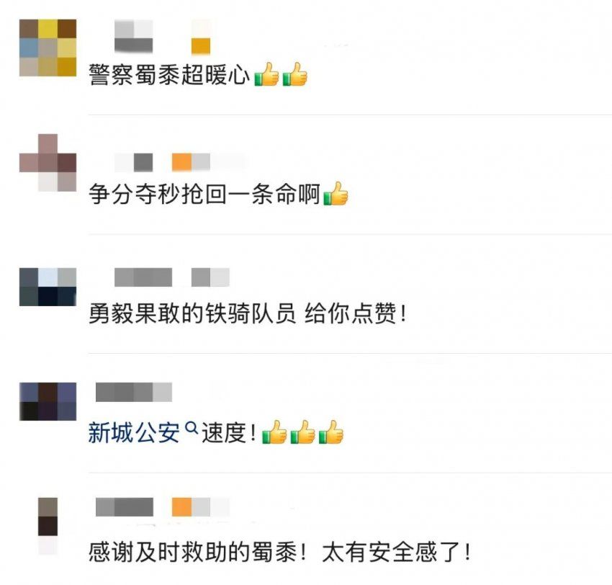View the purple avatar beside the 新城公安 comment
The image size is (612, 585).
point(48,401)
